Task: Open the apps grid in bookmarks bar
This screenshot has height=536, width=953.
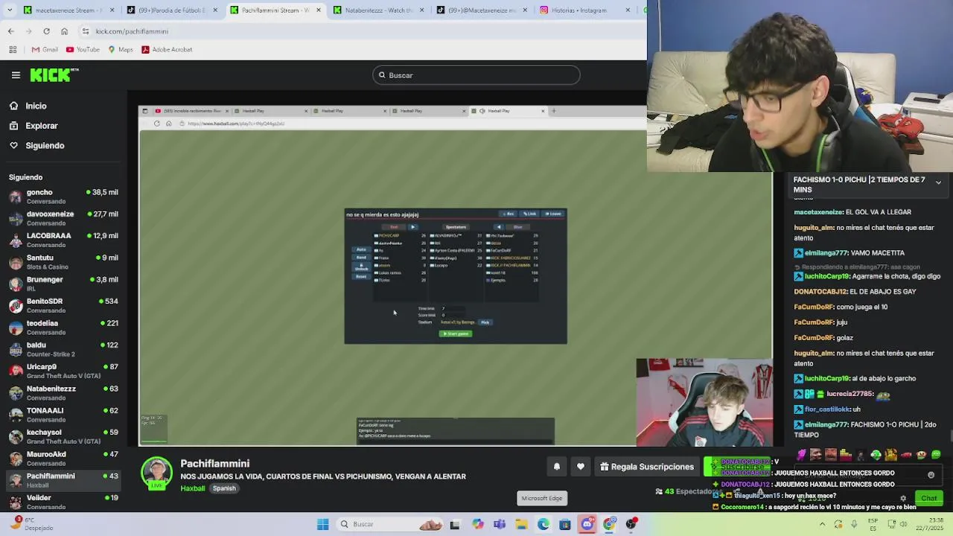Action: [13, 49]
